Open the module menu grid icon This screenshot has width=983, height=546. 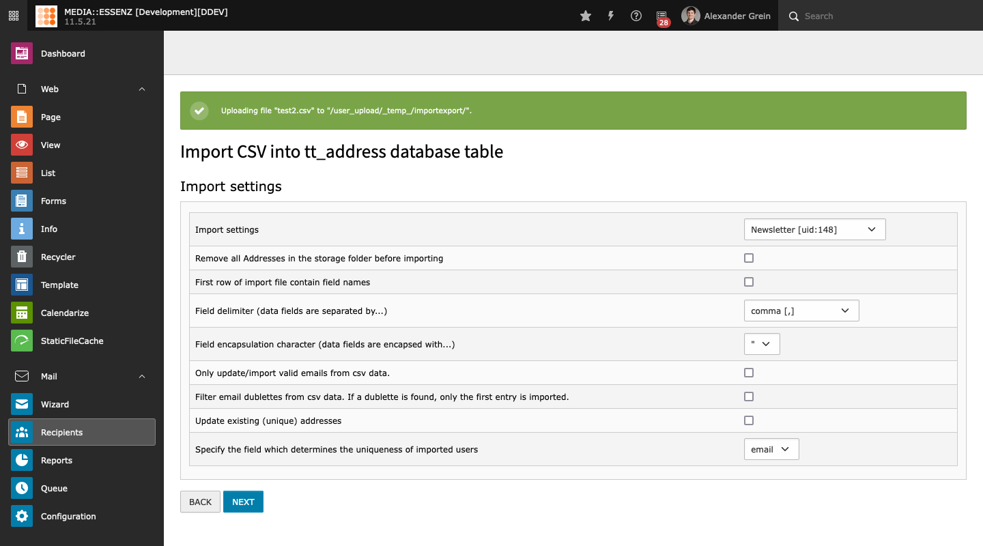click(14, 16)
